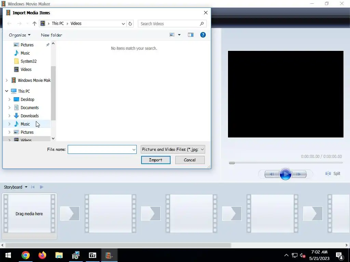Navigate back in the dialog
Viewport: 350px width, 262px height.
[x=9, y=24]
